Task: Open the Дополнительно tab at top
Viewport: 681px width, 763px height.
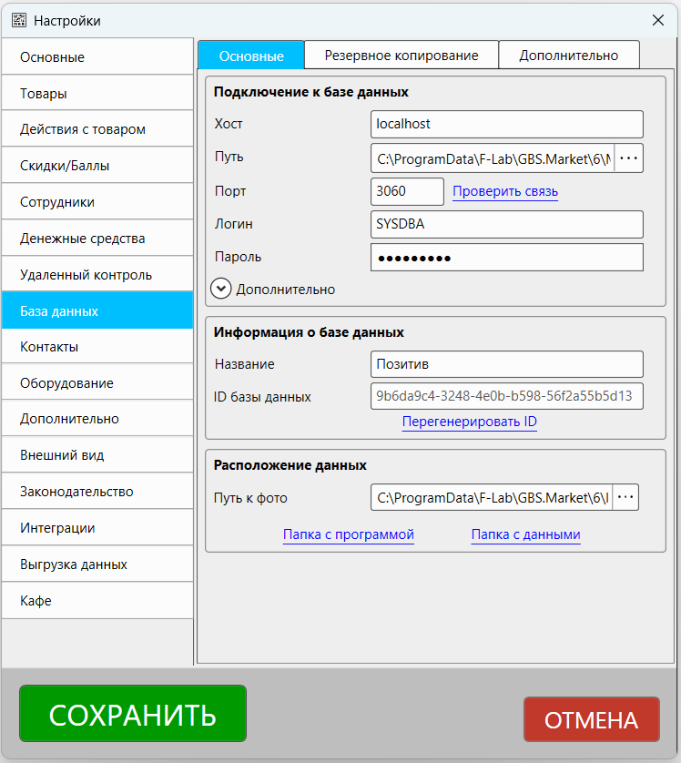Action: [x=568, y=56]
